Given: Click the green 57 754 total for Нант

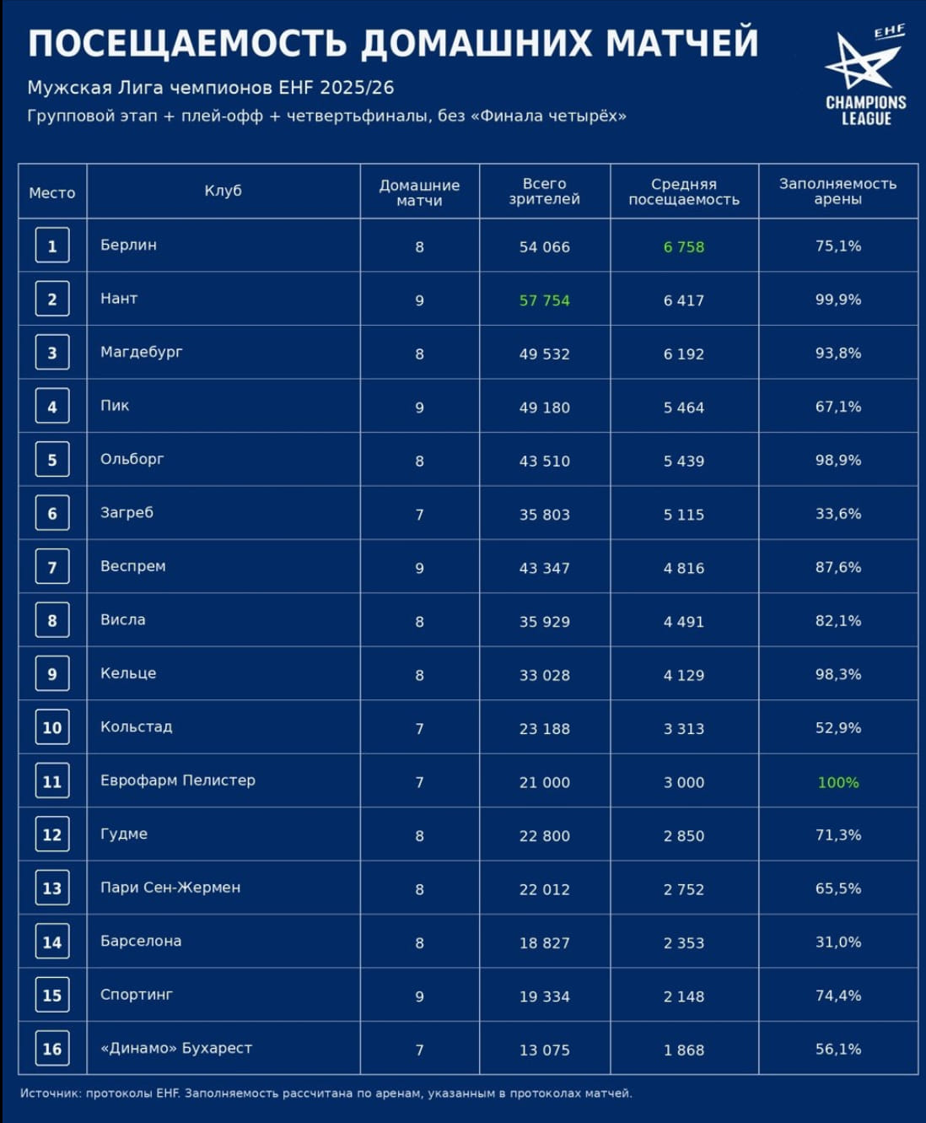Looking at the screenshot, I should (x=545, y=300).
